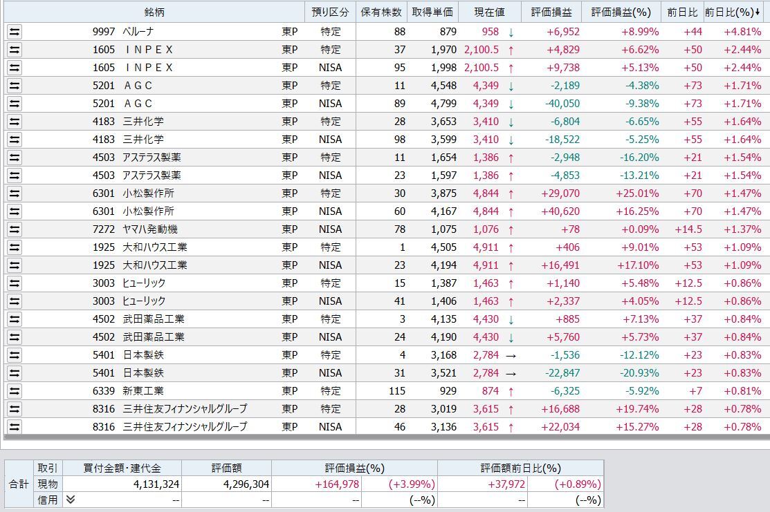The image size is (770, 512).
Task: Click the 評価損益(%) column header in the stock table
Action: (x=621, y=12)
